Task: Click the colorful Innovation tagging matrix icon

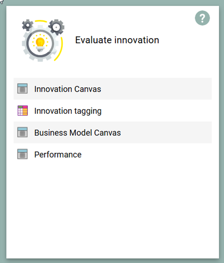Action: (x=23, y=110)
